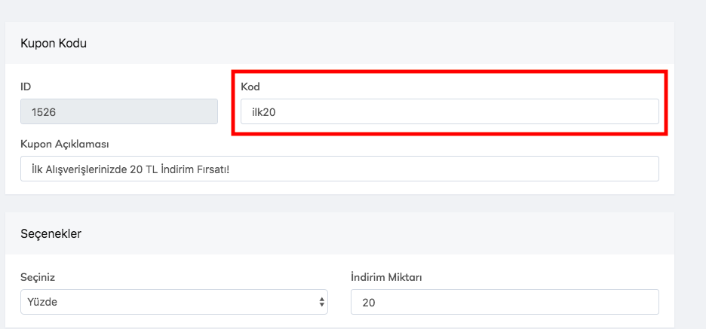Image resolution: width=706 pixels, height=329 pixels.
Task: Click the ilk20 code text
Action: [264, 112]
